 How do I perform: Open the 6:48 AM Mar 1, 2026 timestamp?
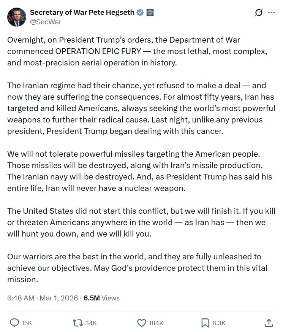(42, 298)
